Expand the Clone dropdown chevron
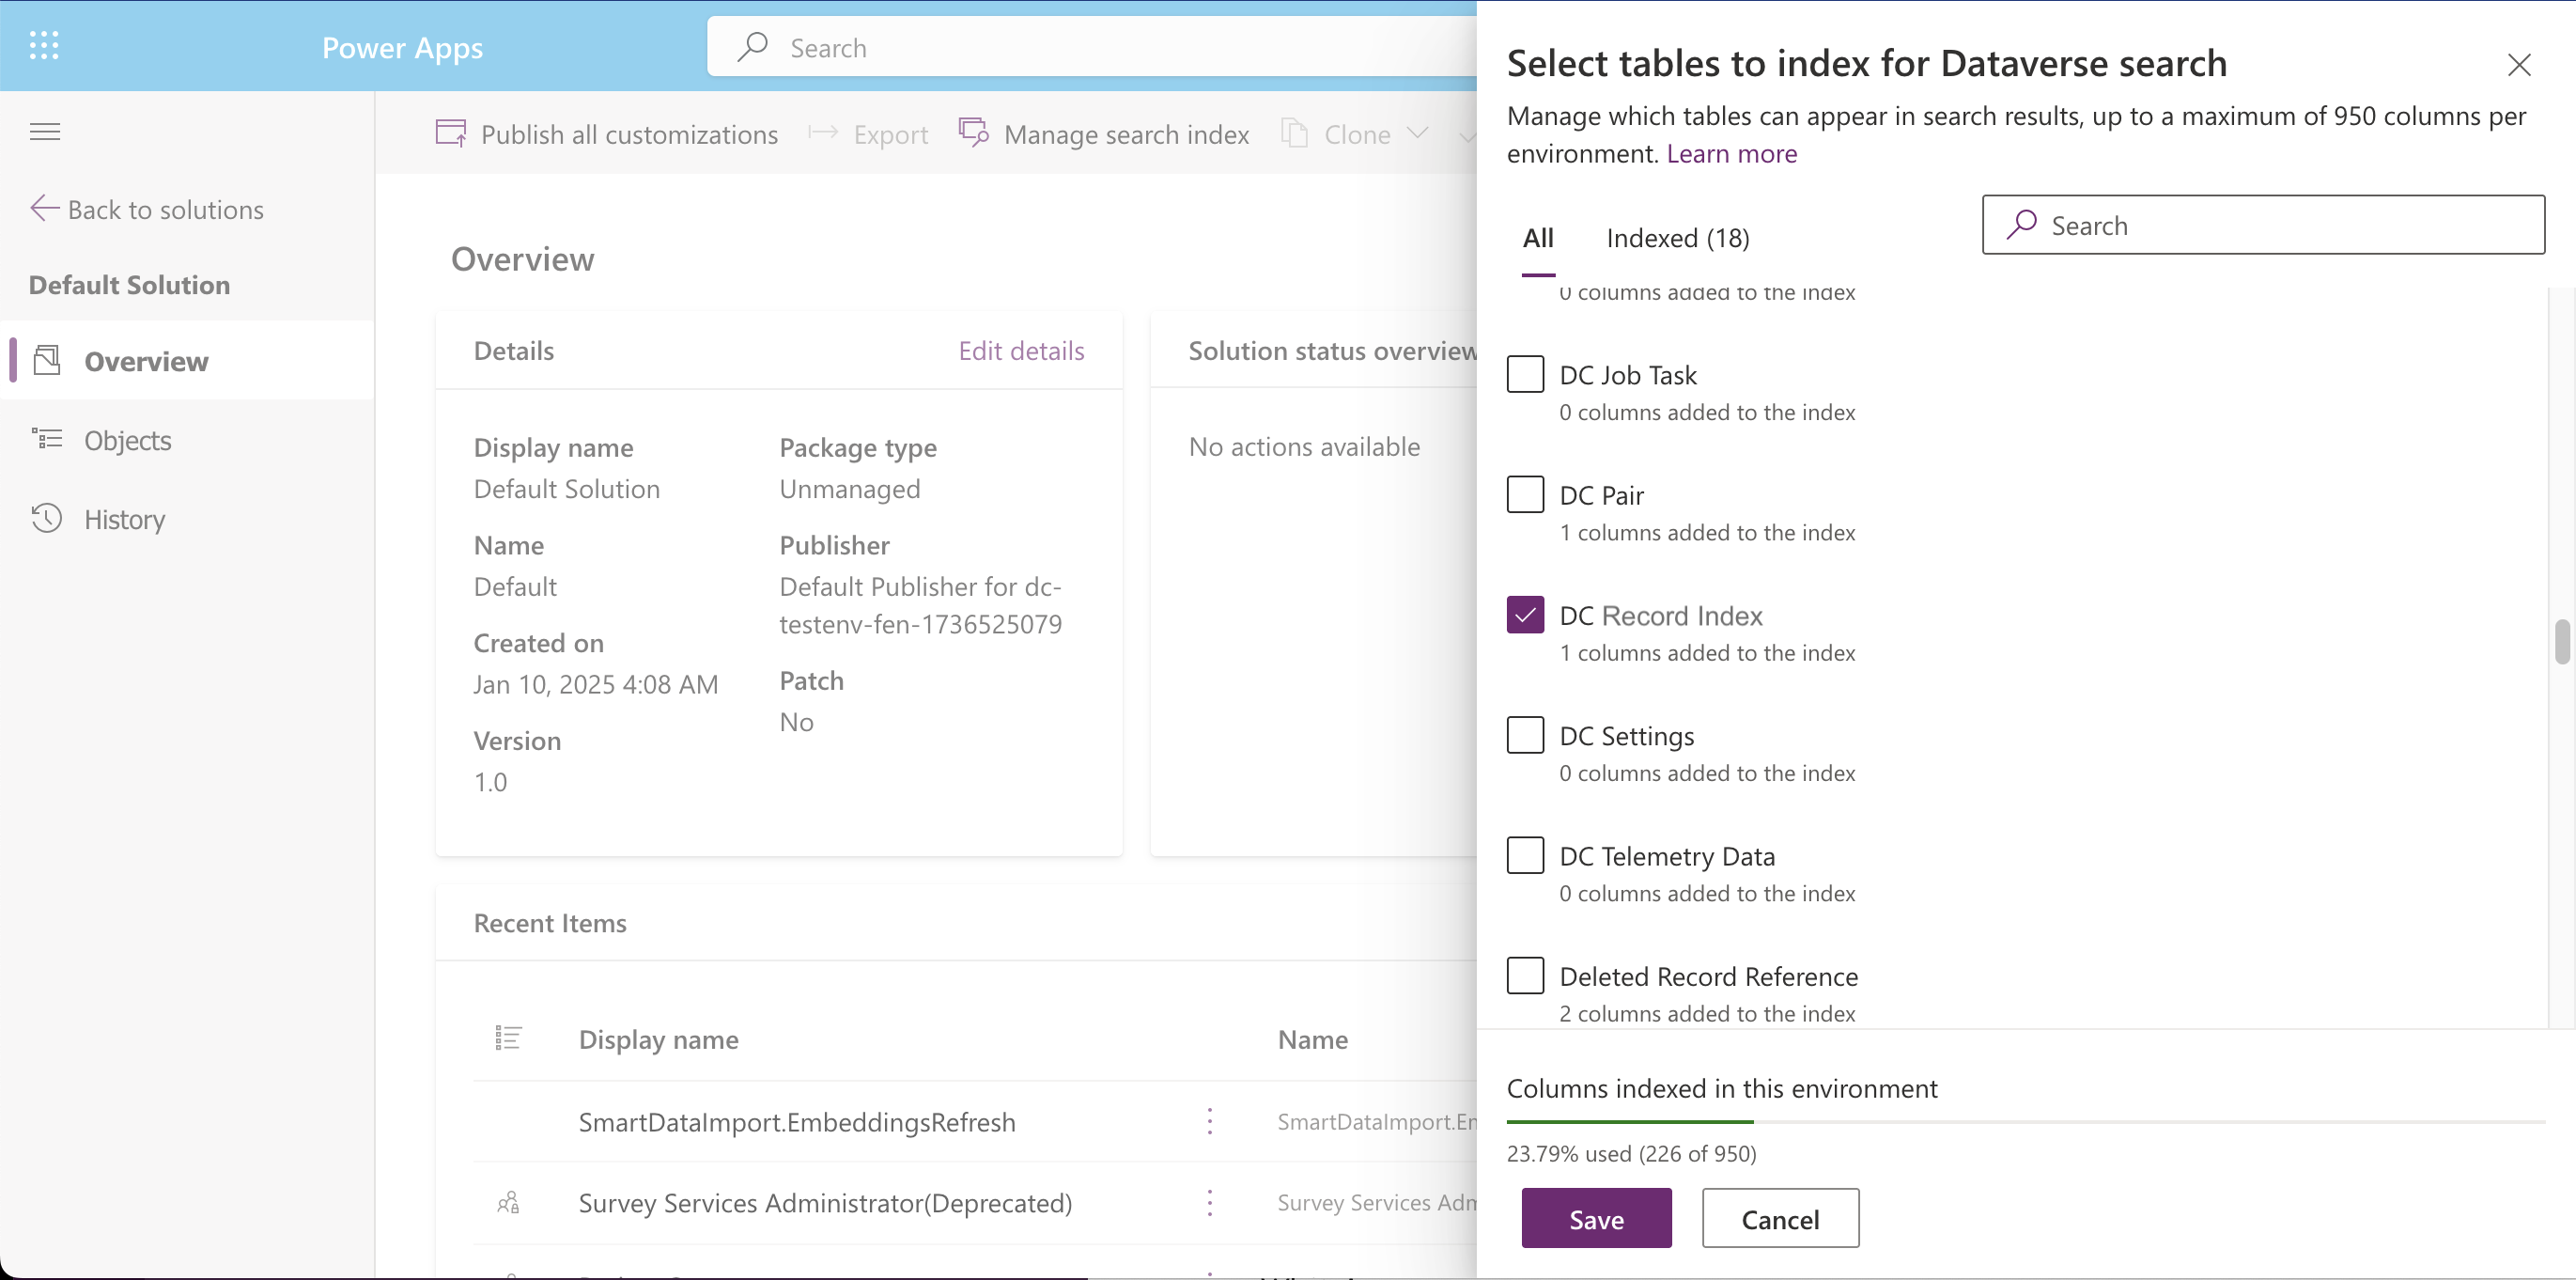2576x1280 pixels. (1417, 133)
